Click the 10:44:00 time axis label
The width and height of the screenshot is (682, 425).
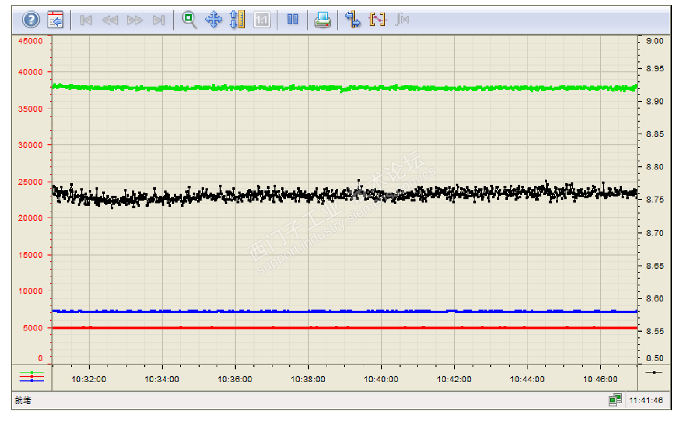(x=527, y=379)
